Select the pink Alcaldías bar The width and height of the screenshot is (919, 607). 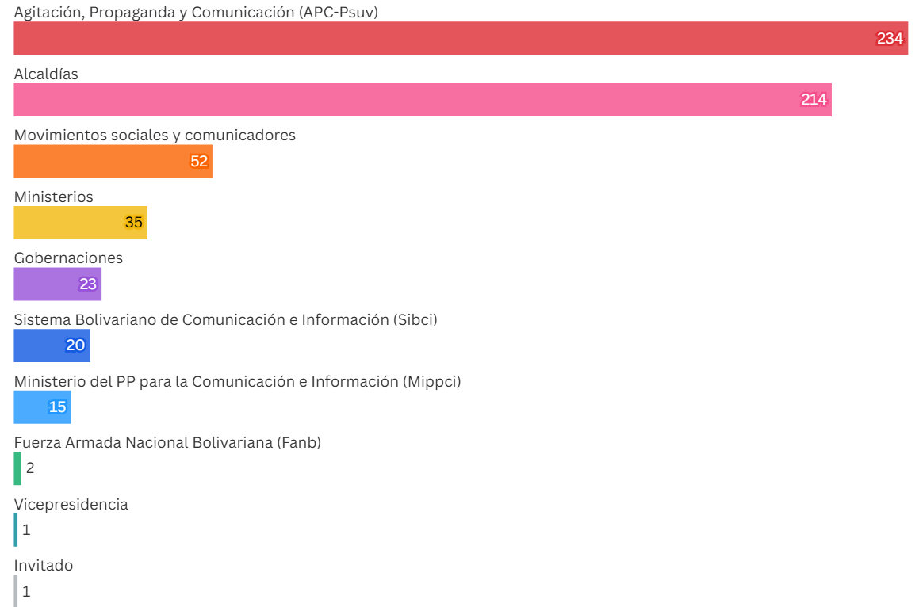click(x=423, y=100)
